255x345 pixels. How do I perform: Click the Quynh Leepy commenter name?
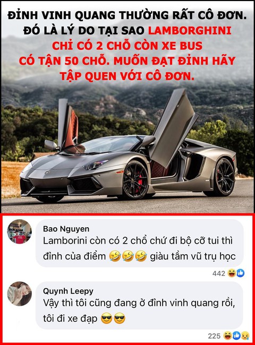(68, 291)
